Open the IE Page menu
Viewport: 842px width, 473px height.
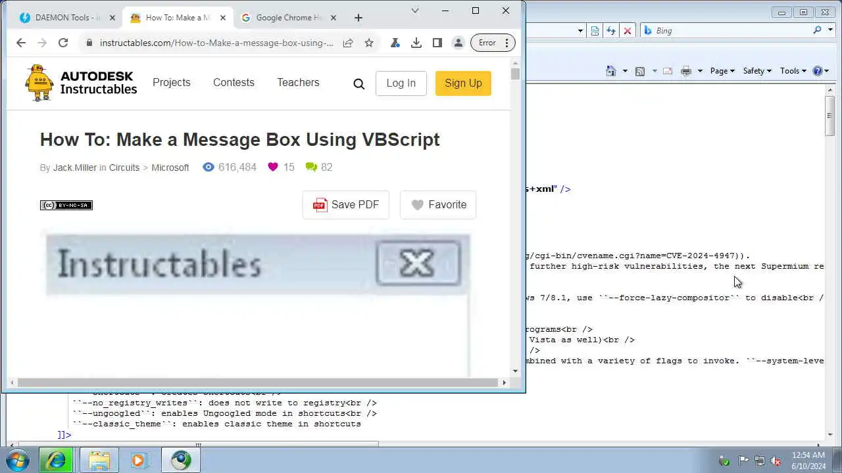click(x=722, y=71)
